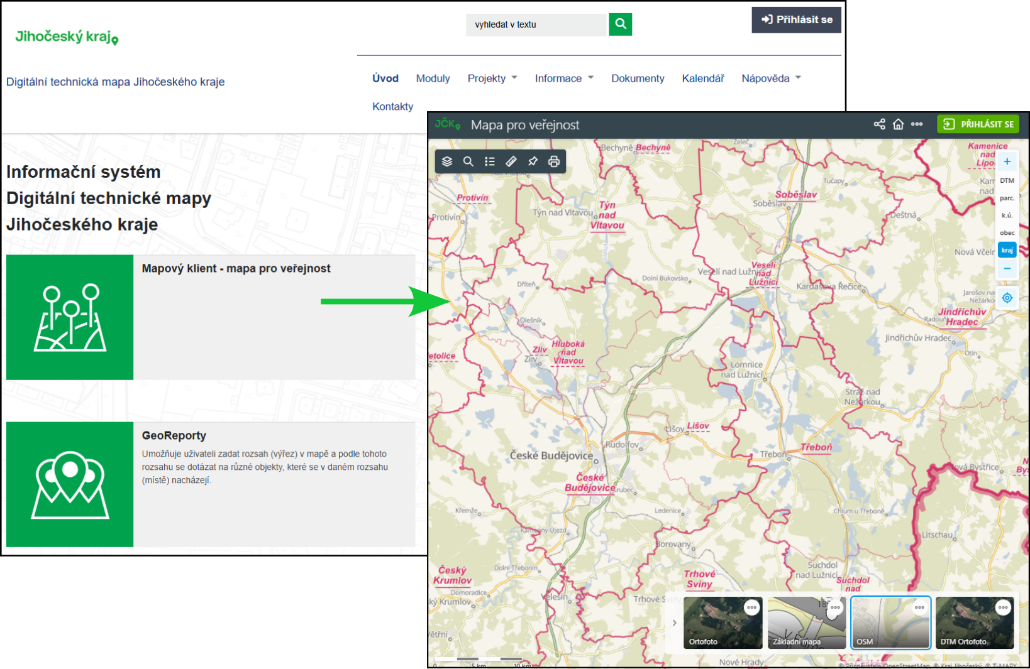Open Základní mapa basemap options dots

point(835,607)
